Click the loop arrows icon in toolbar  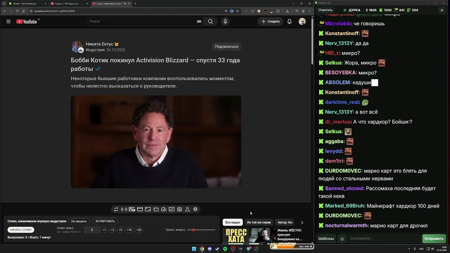click(x=116, y=209)
